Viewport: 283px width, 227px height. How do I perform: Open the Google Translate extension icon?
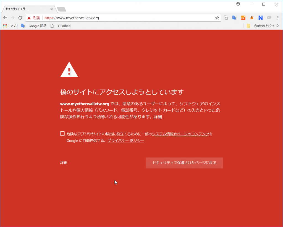click(x=234, y=17)
